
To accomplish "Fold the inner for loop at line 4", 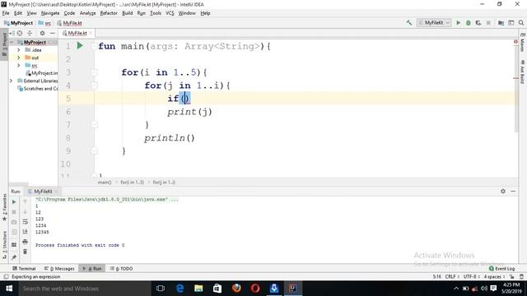I will [x=95, y=86].
